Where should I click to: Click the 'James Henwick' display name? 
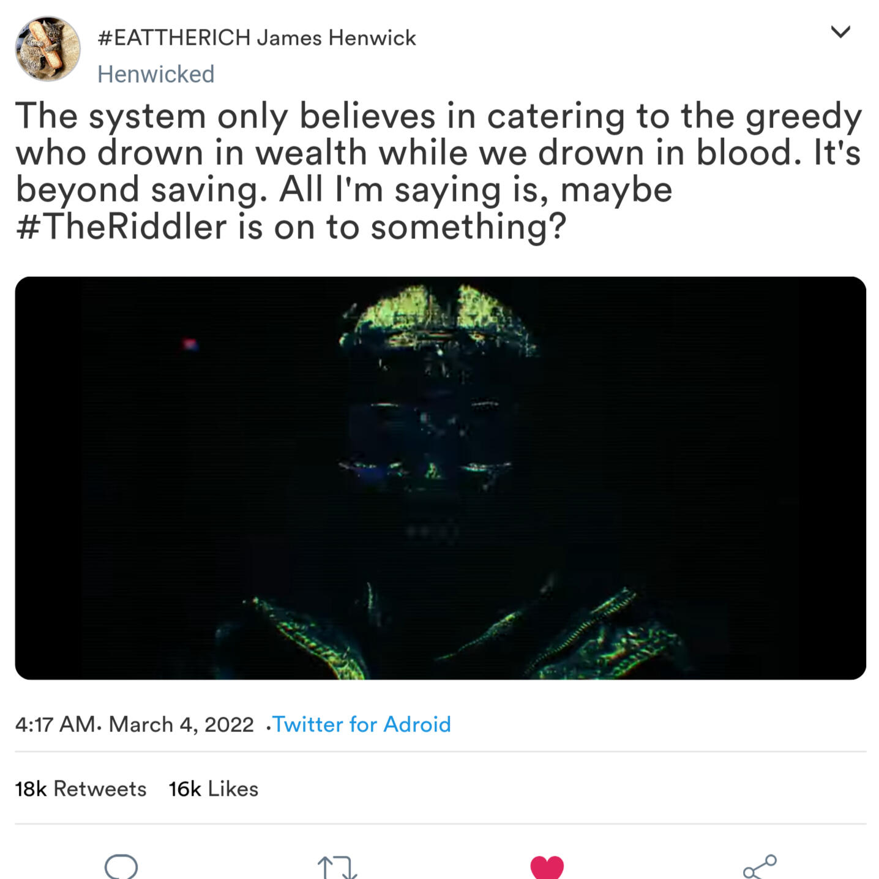(x=337, y=38)
